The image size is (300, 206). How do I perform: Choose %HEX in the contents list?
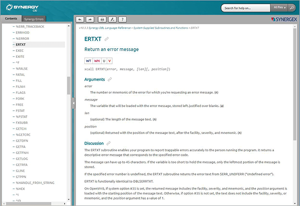click(x=21, y=189)
